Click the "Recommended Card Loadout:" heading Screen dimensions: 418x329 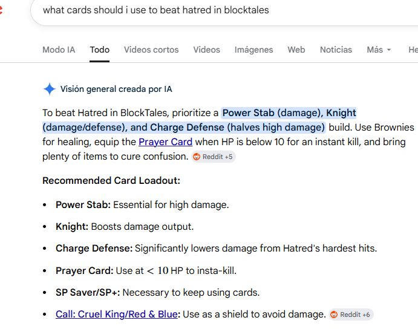pos(111,181)
